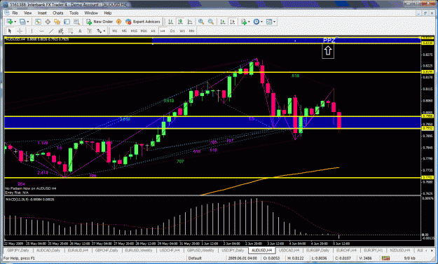Select the Equidistant Channel tool
438x264 pixels.
(x=60, y=31)
